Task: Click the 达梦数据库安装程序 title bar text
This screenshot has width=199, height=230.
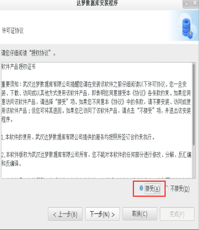Action: click(x=97, y=3)
